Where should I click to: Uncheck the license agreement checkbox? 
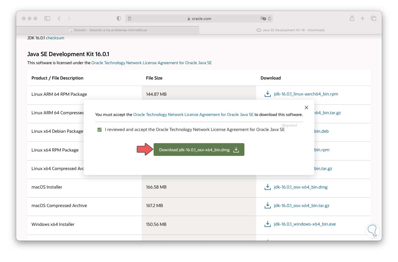99,130
